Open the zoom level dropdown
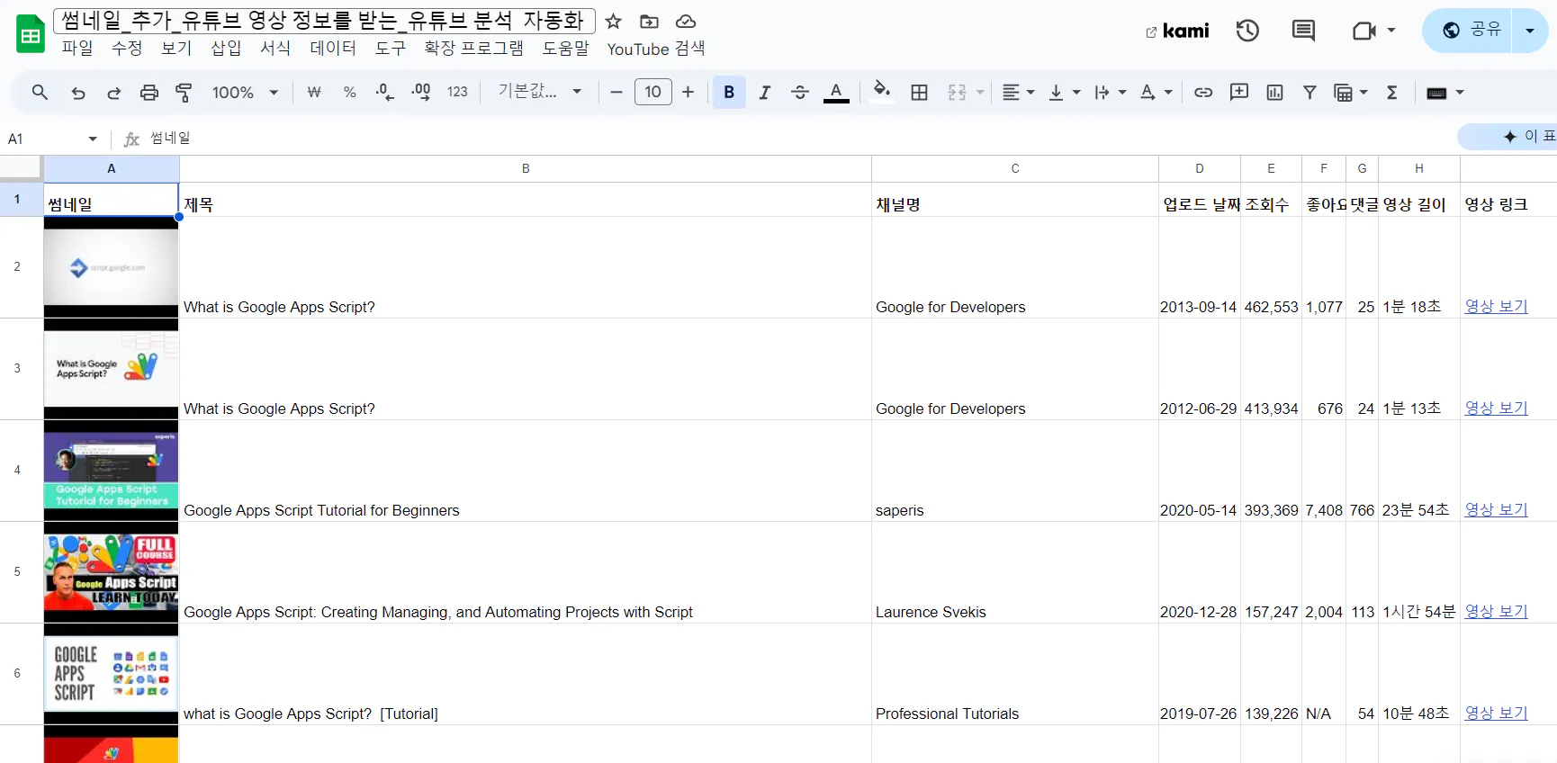 (245, 92)
